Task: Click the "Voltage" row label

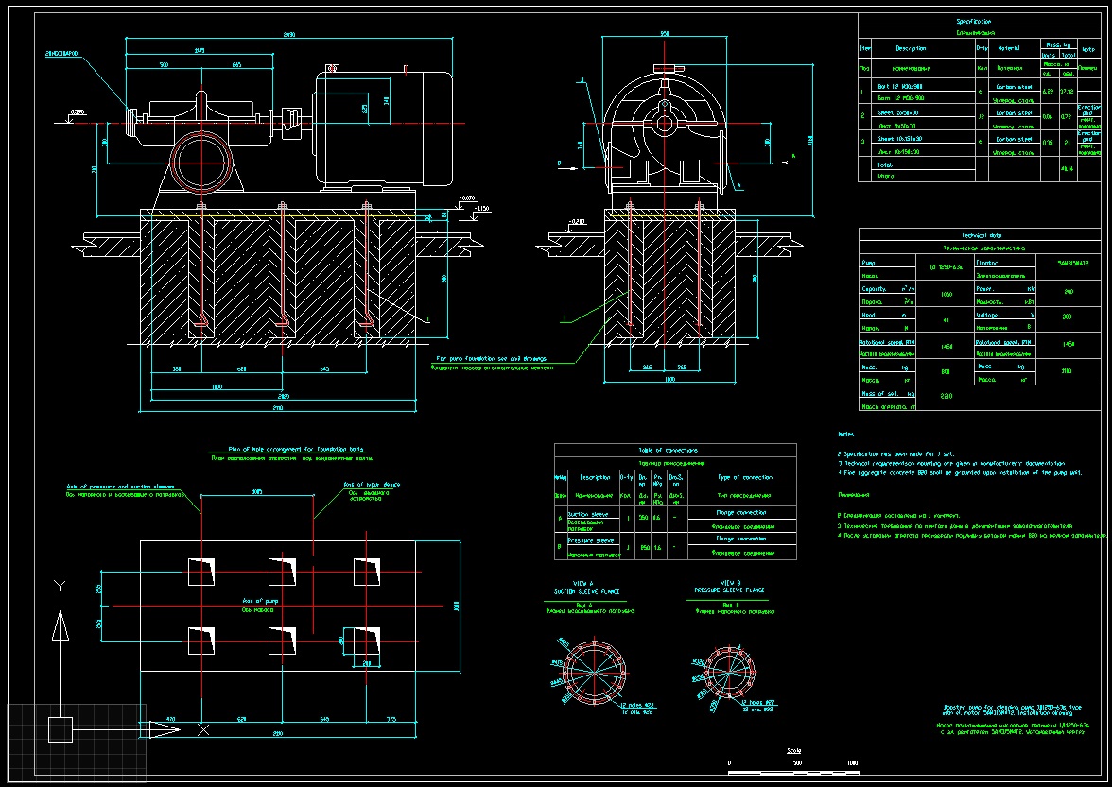Action: [987, 315]
